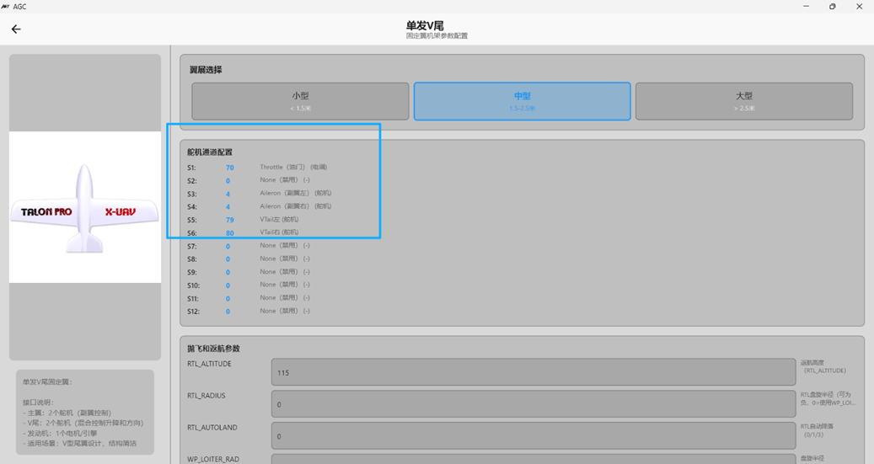Click the S2 servo value 0
This screenshot has height=464, width=874.
coord(228,181)
